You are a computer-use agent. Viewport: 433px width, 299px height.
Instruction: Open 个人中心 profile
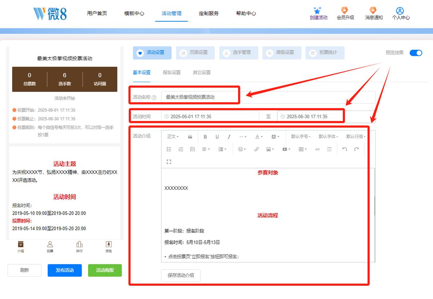tap(401, 13)
